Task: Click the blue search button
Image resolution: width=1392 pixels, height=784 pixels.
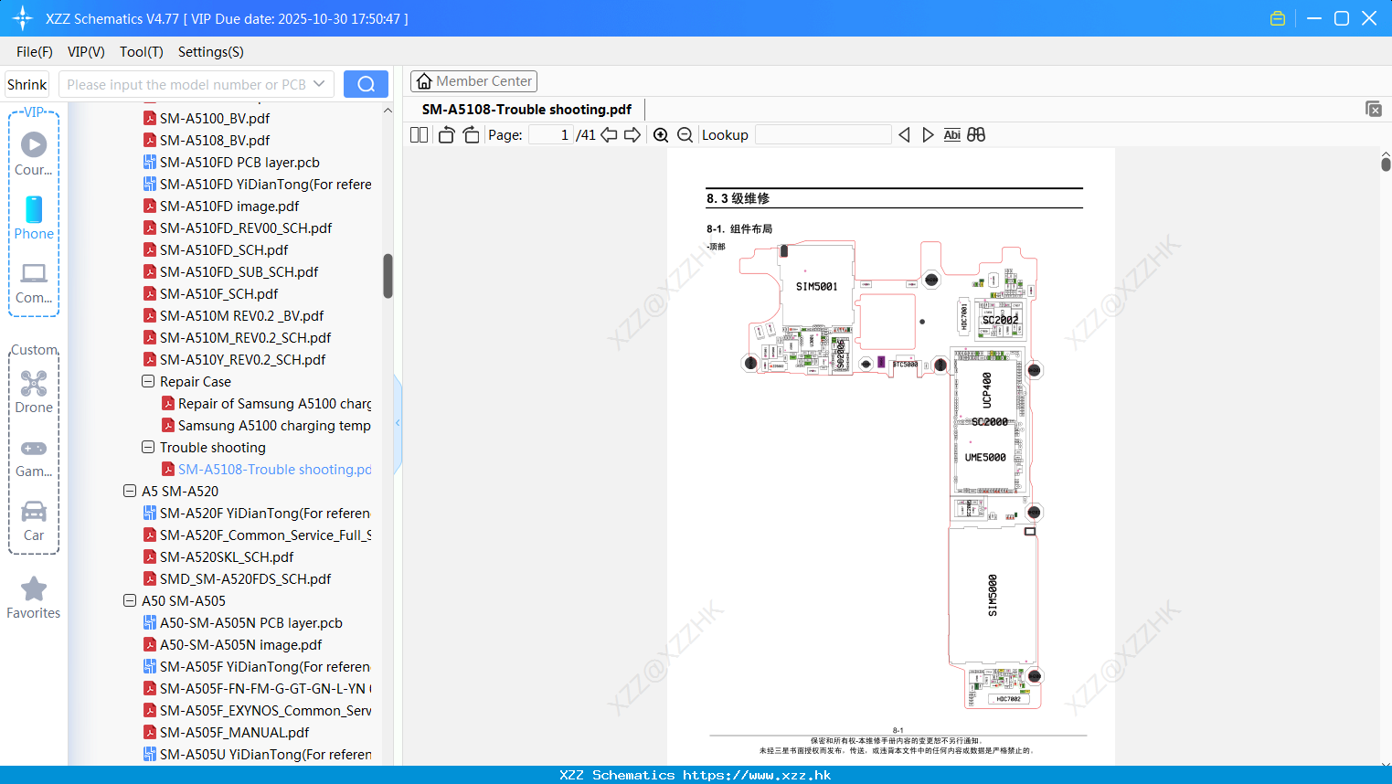Action: (366, 84)
